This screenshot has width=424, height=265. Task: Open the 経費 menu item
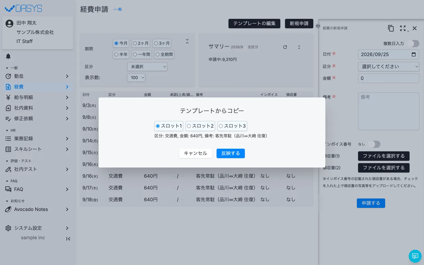[x=37, y=87]
